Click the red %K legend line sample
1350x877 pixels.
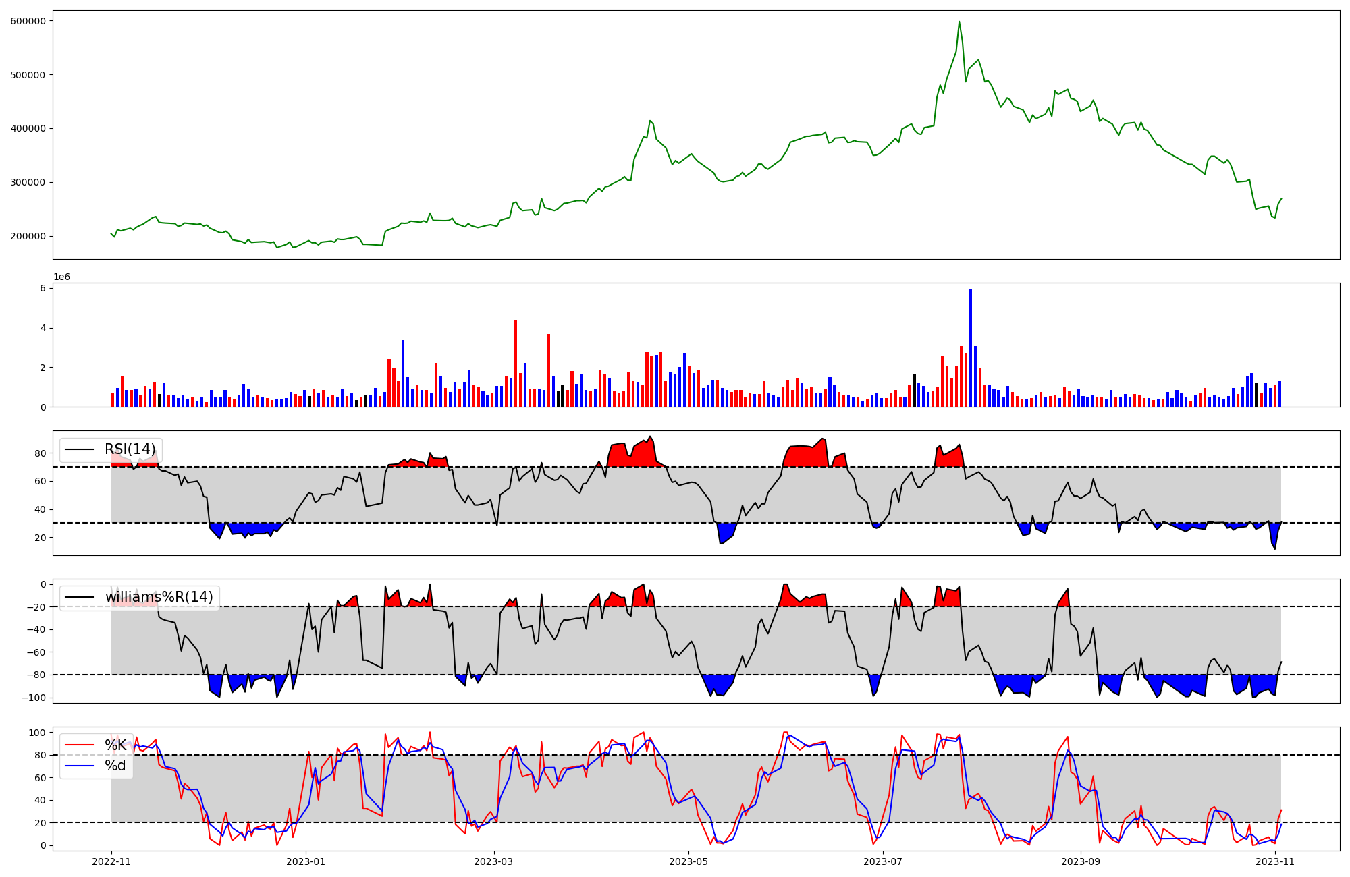[x=78, y=745]
